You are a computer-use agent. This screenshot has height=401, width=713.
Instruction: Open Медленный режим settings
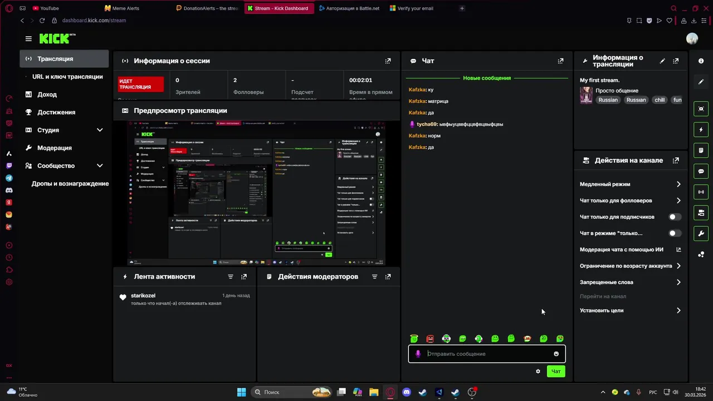pos(630,184)
